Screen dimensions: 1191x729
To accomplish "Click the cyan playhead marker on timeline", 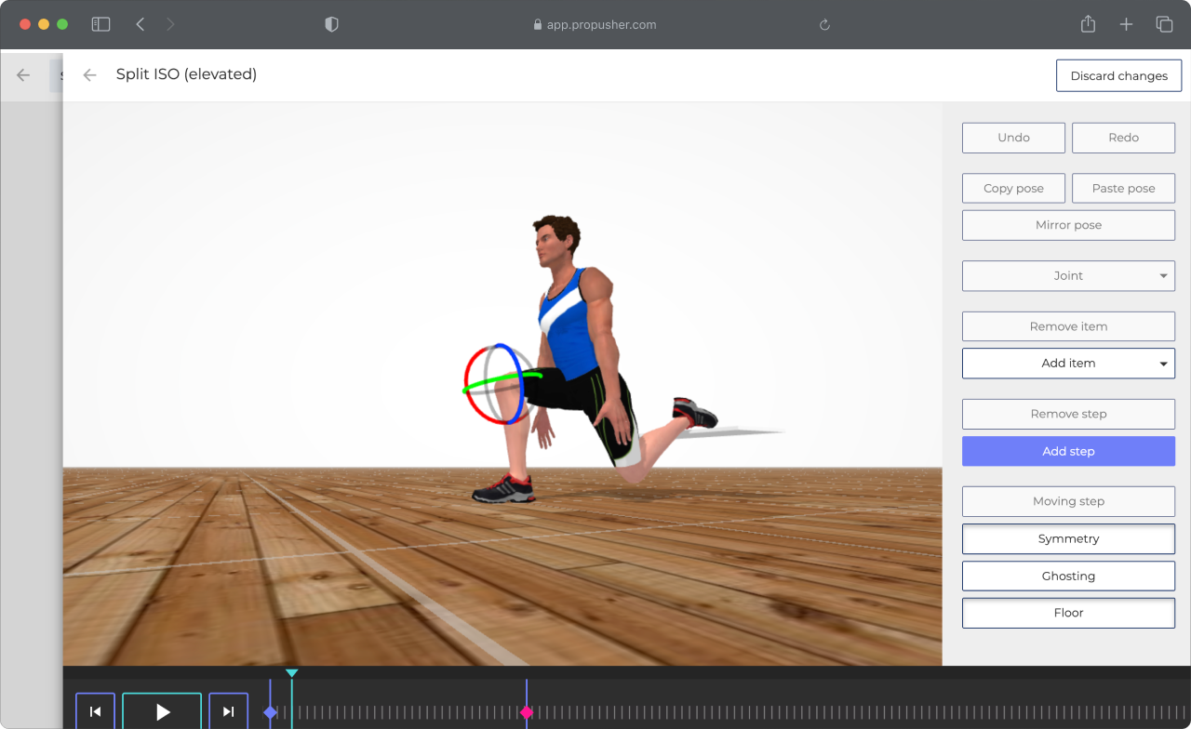I will (x=292, y=673).
